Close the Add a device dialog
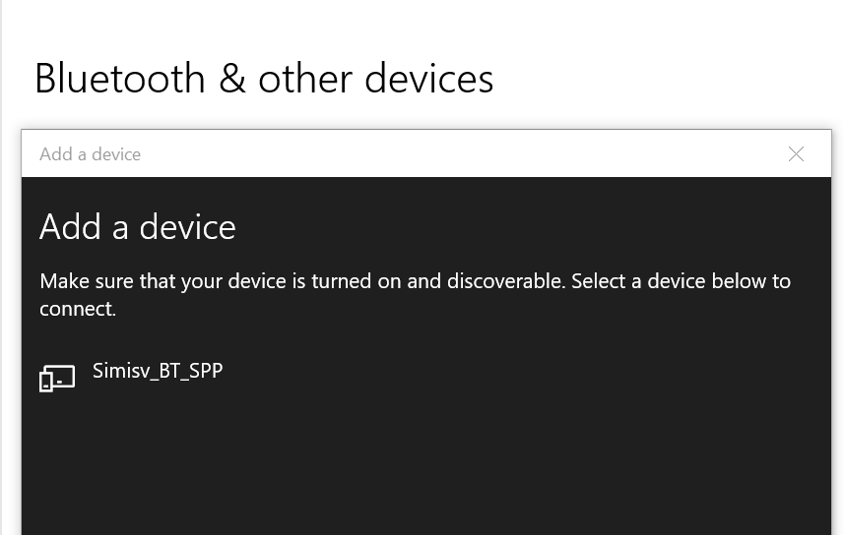Screen dimensions: 844x535 pos(796,153)
